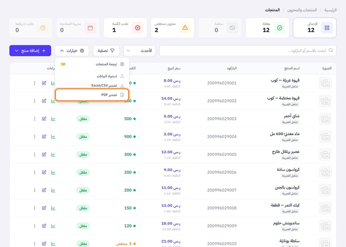Click price 18.00 of ساندويتش حلوم
This screenshot has height=247, width=346.
pyautogui.click(x=171, y=223)
